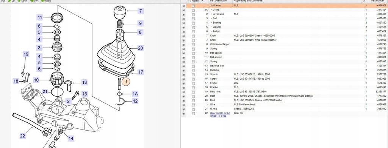Select callout 14 bushing in diagram

pyautogui.click(x=71, y=139)
